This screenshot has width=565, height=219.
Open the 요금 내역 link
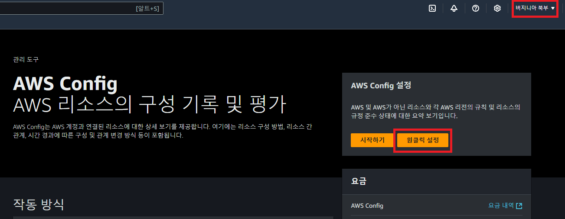[x=501, y=206]
